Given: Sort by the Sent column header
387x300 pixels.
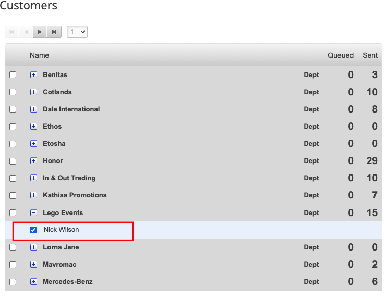Looking at the screenshot, I should pyautogui.click(x=370, y=55).
